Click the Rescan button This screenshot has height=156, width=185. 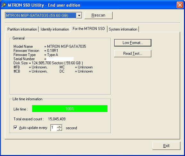[98, 15]
